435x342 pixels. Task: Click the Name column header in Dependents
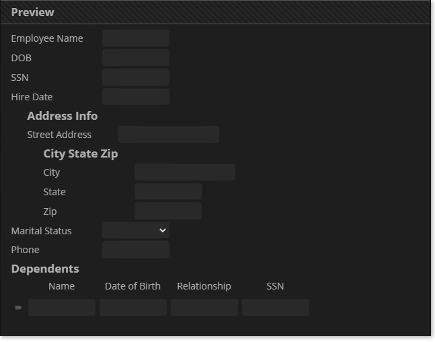(x=62, y=286)
